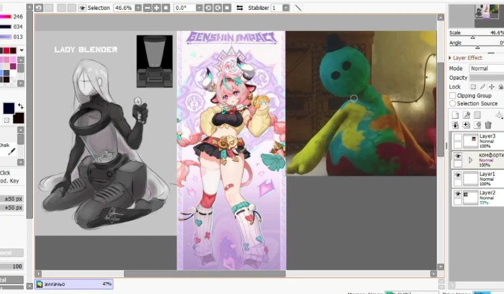
Task: Select the straight line drawing mode icon
Action: click(298, 8)
